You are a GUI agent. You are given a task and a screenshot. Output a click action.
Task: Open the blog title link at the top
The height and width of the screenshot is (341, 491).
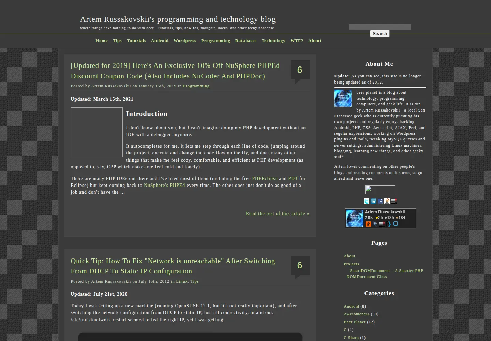click(178, 19)
